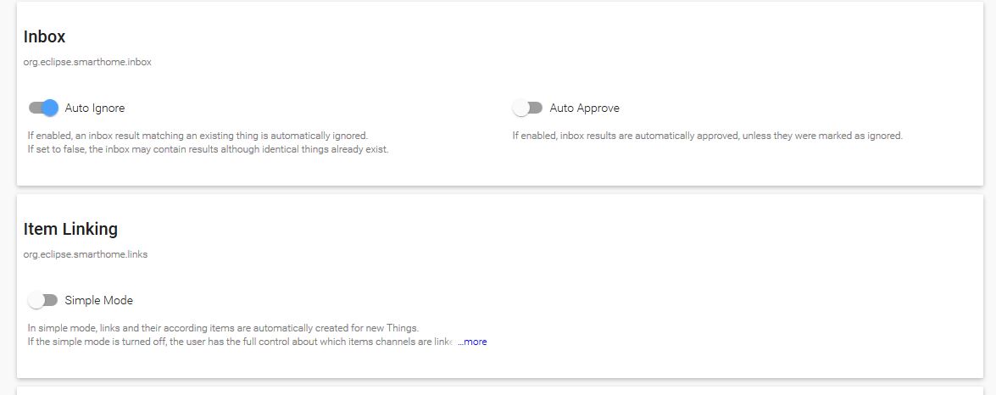Click the Auto Ignore label text
The width and height of the screenshot is (996, 395).
click(95, 108)
